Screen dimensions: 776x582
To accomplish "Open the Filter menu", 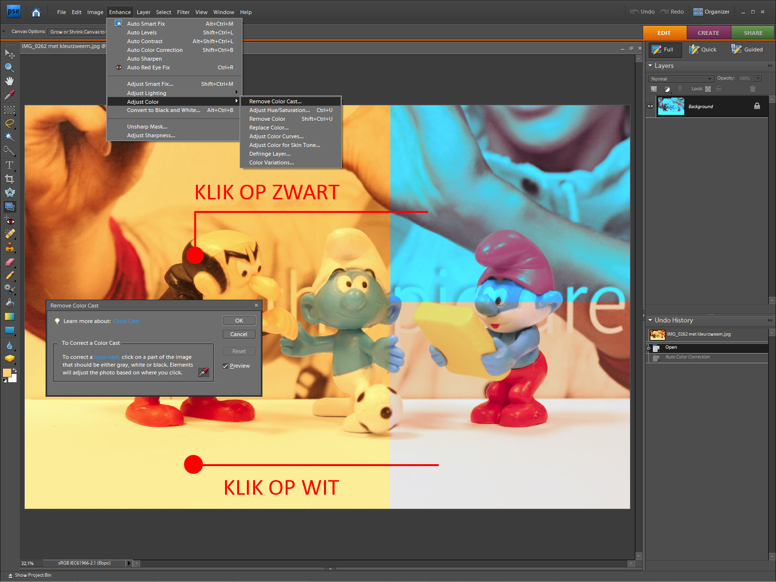I will 183,12.
